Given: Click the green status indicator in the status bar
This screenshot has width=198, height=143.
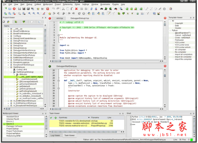Looking at the screenshot, I should click(x=192, y=139).
